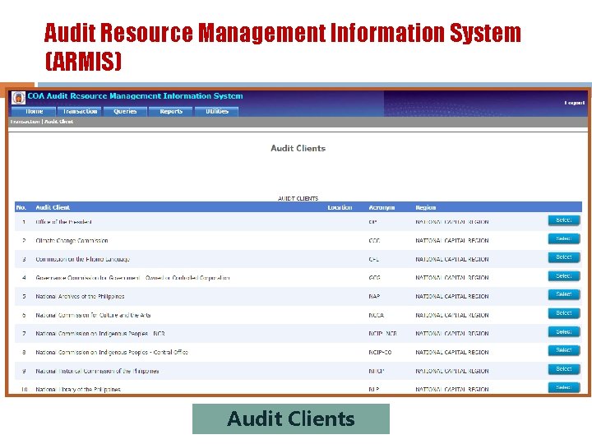Click 'Climate Change Commission' client name
This screenshot has width=592, height=444.
[72, 240]
